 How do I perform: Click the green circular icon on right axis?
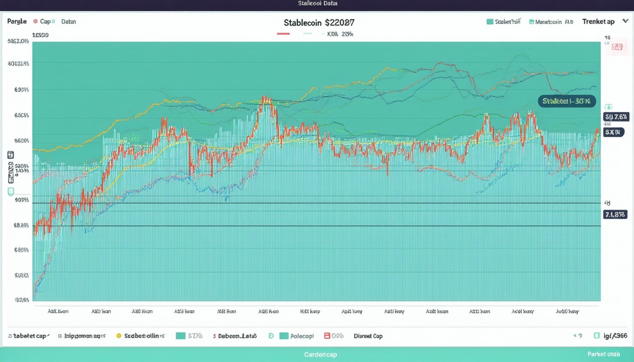pyautogui.click(x=608, y=107)
